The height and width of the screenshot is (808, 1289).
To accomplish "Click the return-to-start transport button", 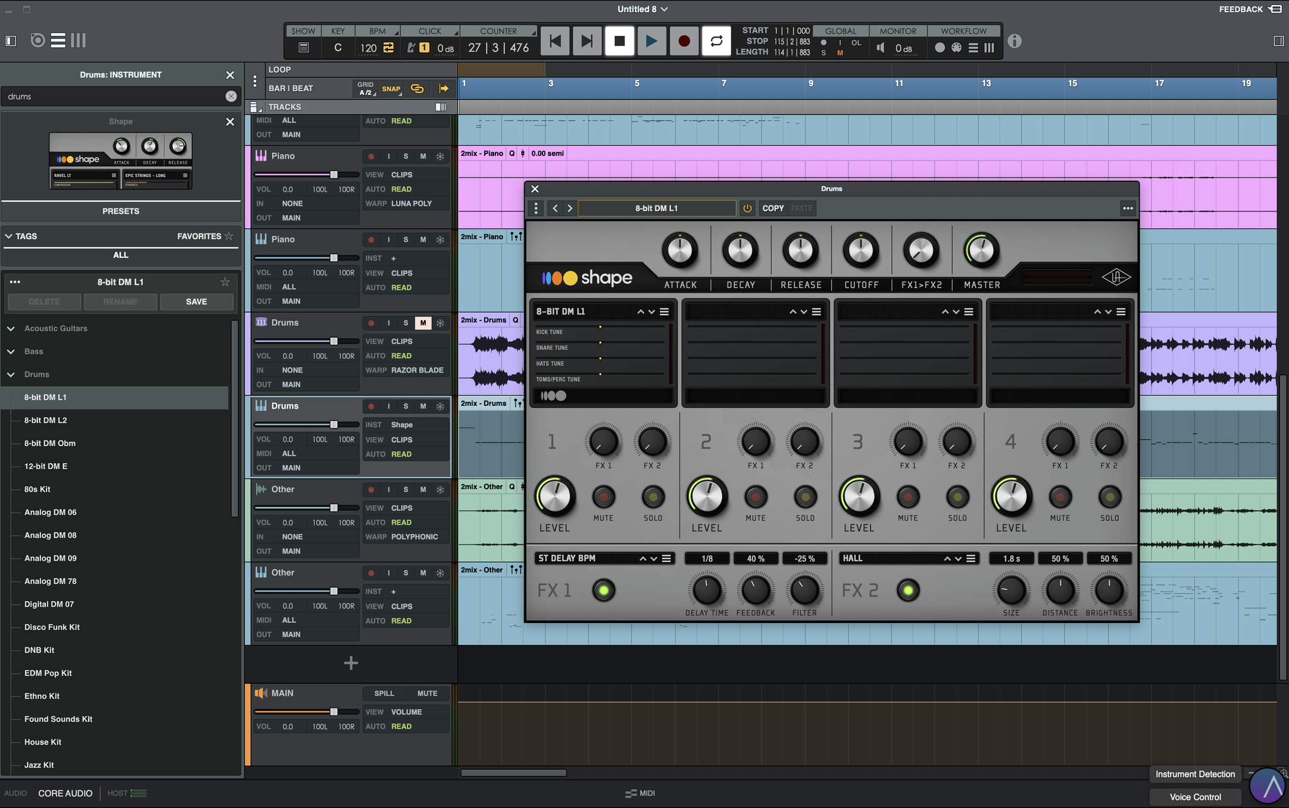I will (x=555, y=41).
